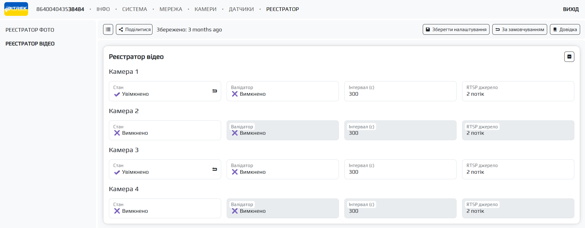Open Камера 1 RTSP джерело dropdown

518,91
